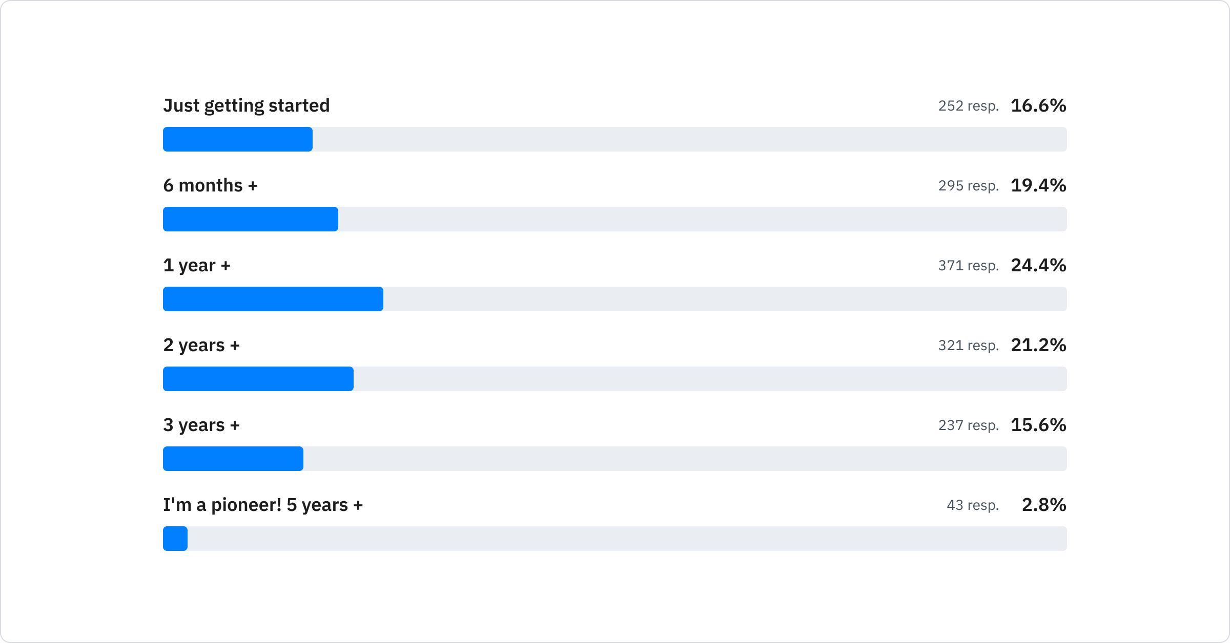Image resolution: width=1230 pixels, height=643 pixels.
Task: Click the "371 resp." count
Action: point(969,266)
